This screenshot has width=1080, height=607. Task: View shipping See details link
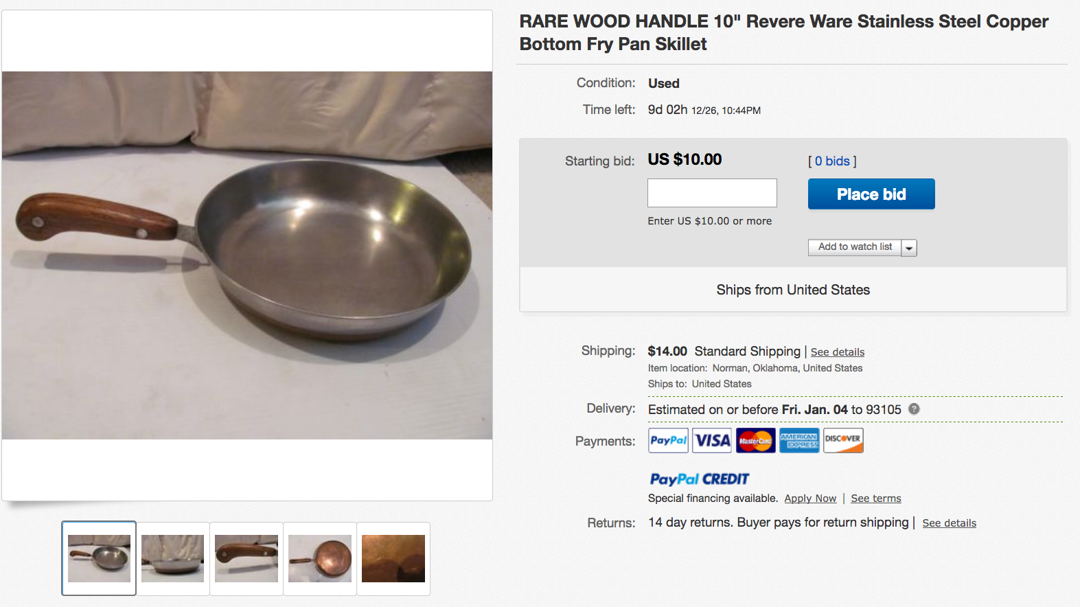[x=837, y=352]
